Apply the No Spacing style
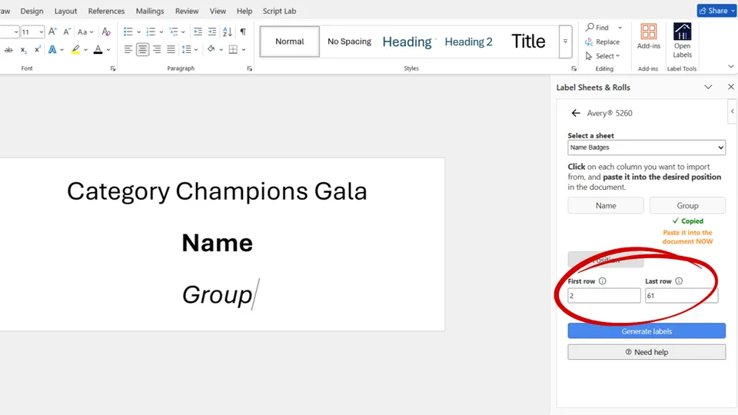738x415 pixels. point(349,41)
